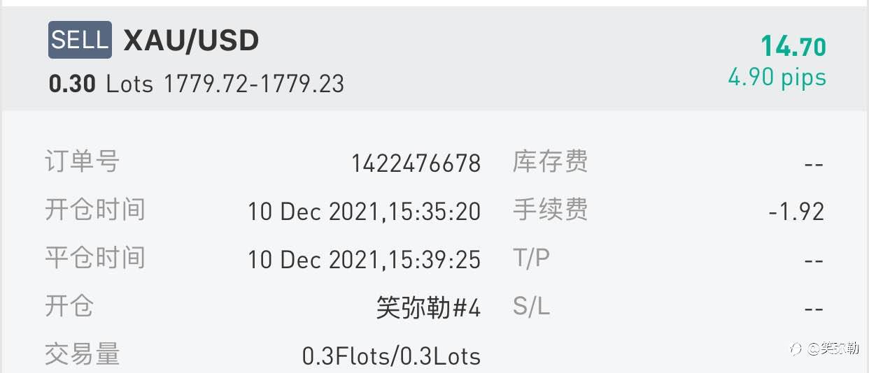
Task: Open the 笑弥勒#4 trader link
Action: pyautogui.click(x=428, y=307)
